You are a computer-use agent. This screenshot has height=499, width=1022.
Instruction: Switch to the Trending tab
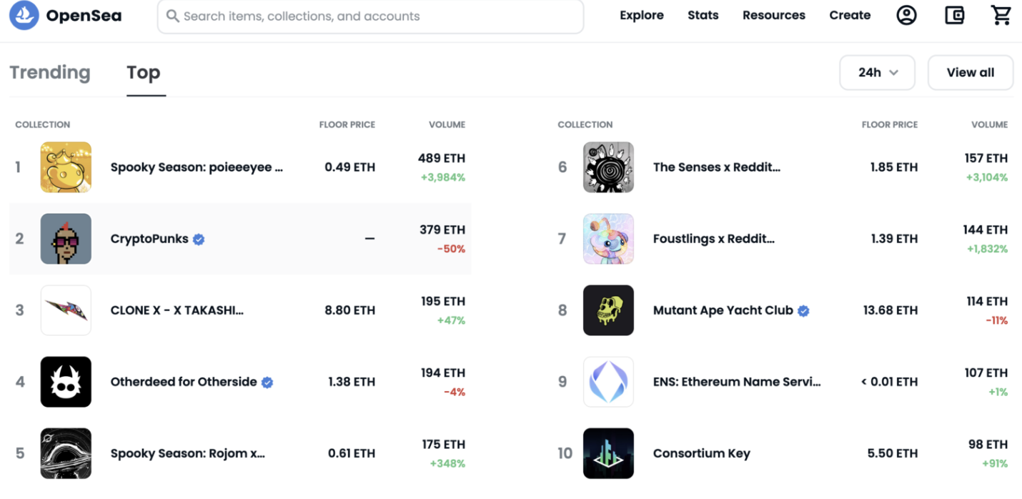click(x=50, y=72)
